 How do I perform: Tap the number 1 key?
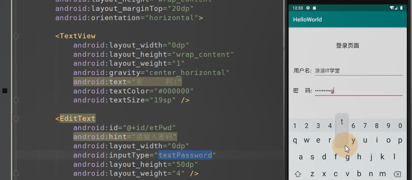tap(295, 126)
